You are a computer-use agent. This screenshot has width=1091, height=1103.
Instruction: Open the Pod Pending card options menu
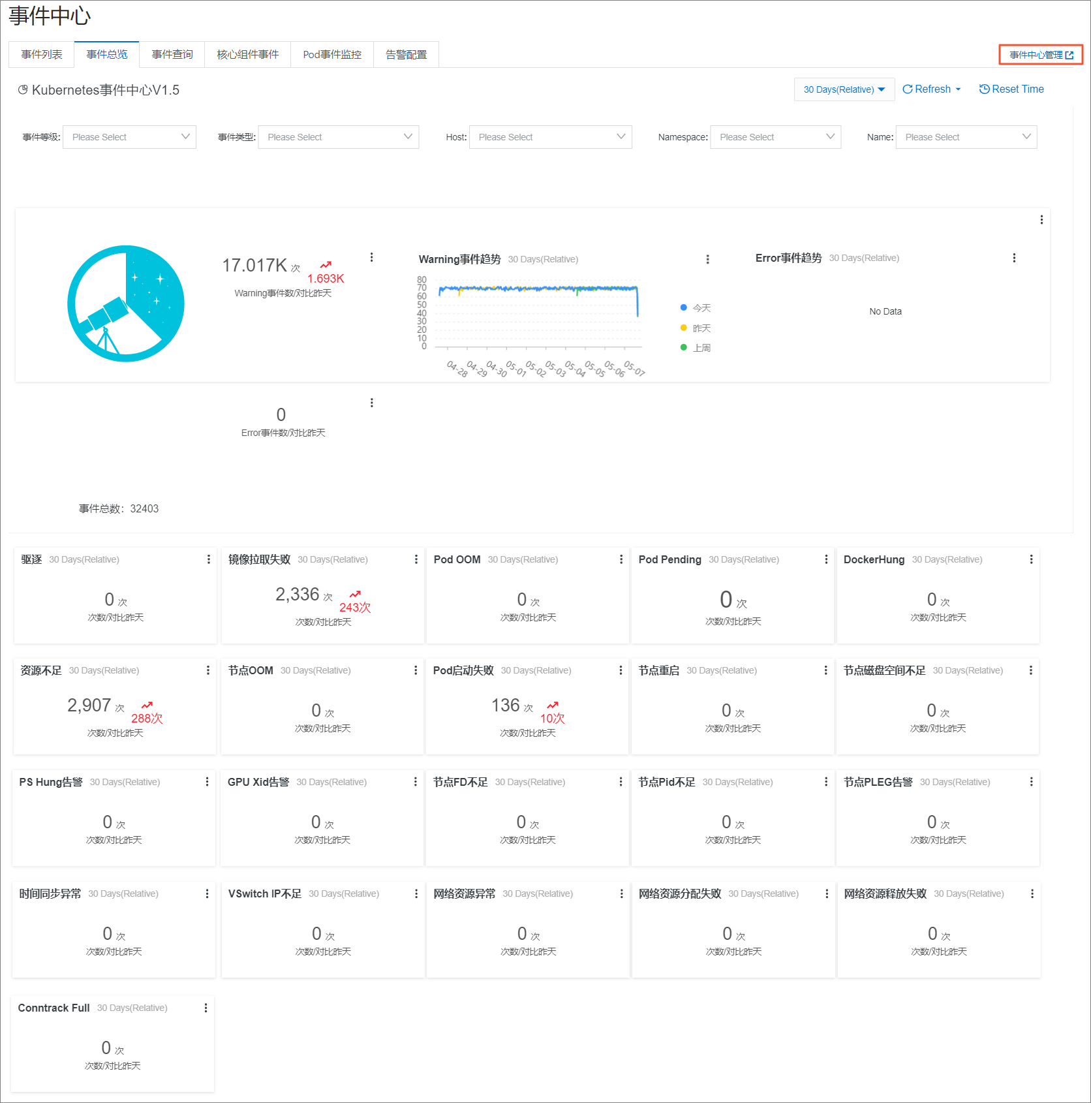pos(826,559)
